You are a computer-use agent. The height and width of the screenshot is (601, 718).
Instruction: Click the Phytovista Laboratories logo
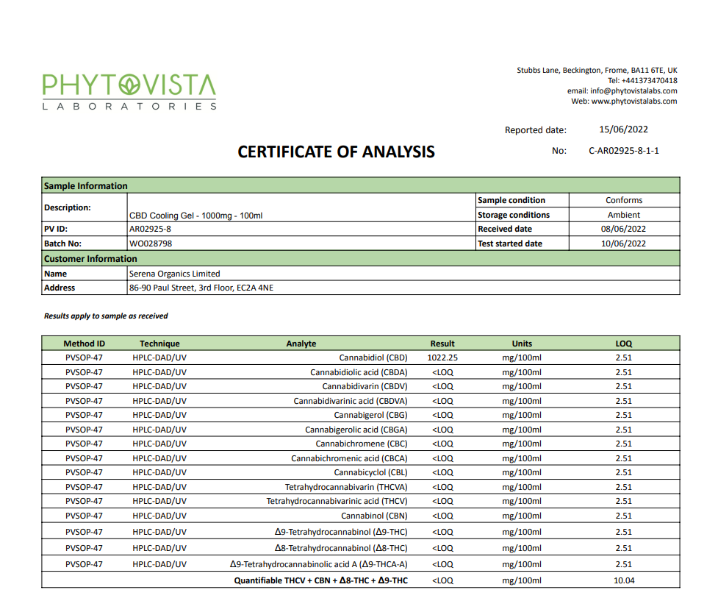129,92
